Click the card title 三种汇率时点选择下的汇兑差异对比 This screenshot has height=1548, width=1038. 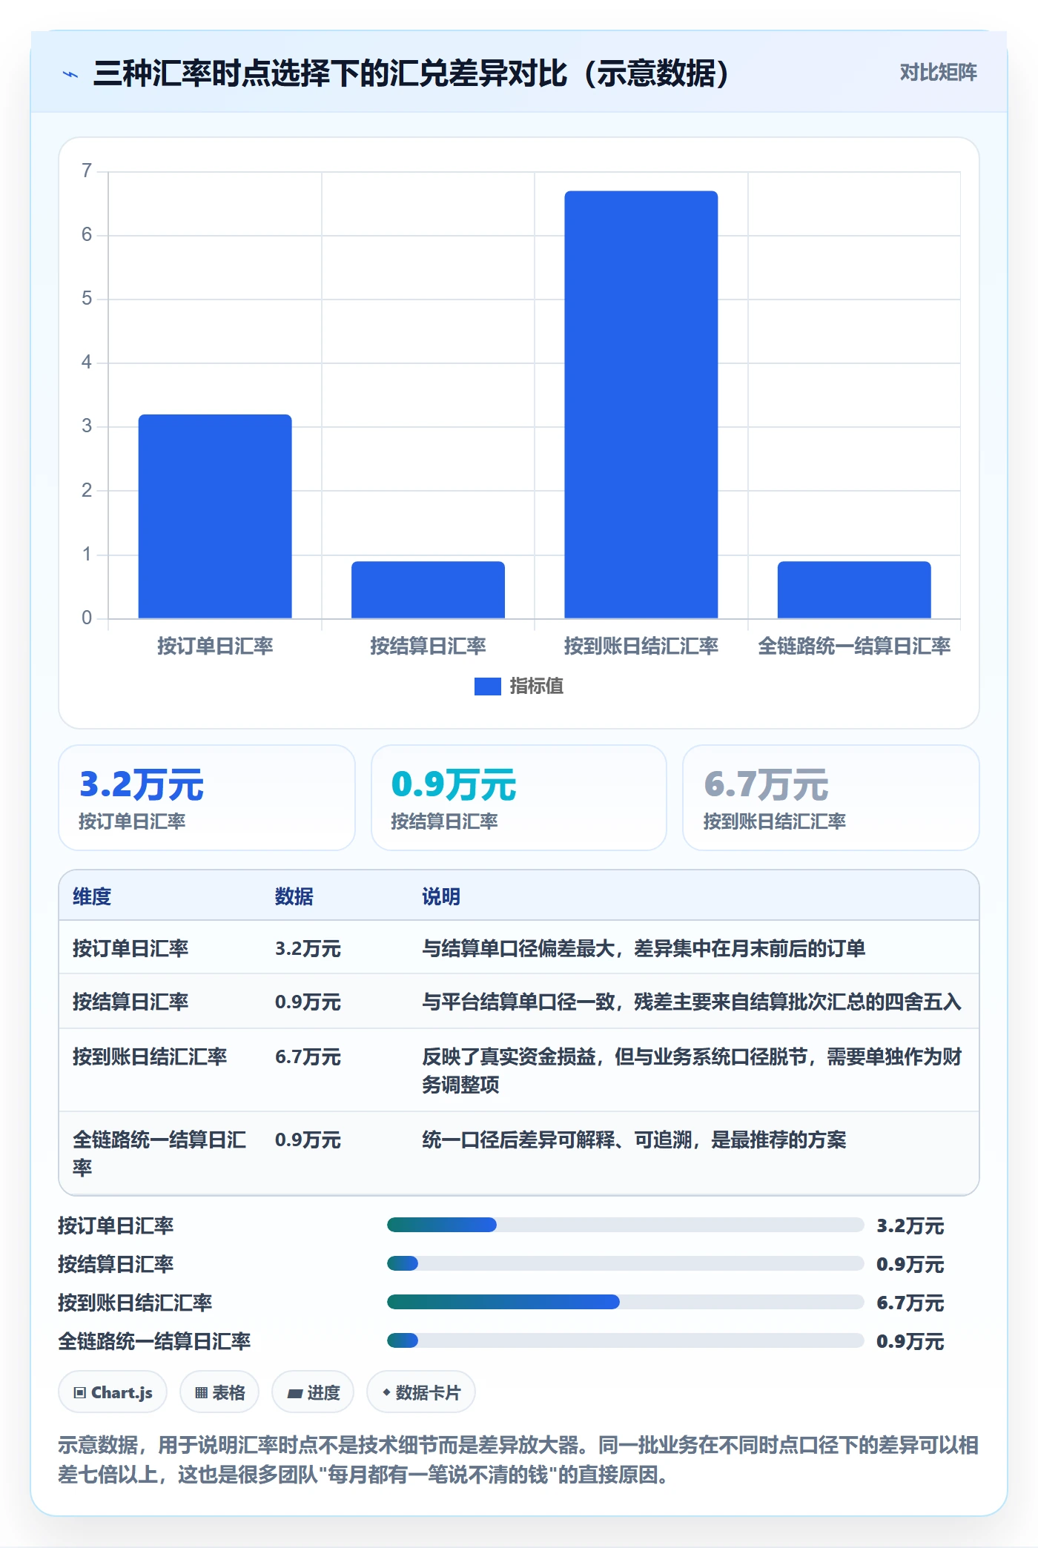pos(411,73)
